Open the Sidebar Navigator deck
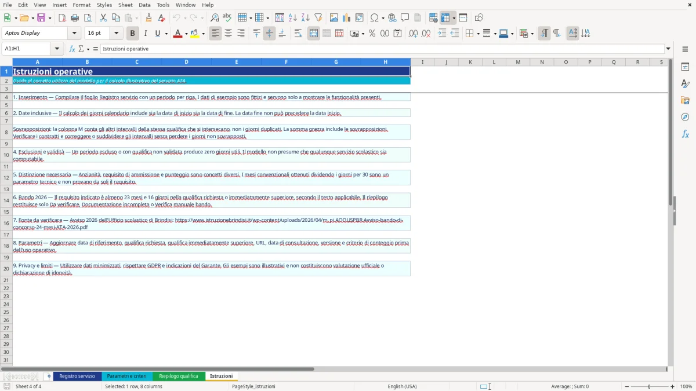Screen dimensions: 696x391 [685, 117]
